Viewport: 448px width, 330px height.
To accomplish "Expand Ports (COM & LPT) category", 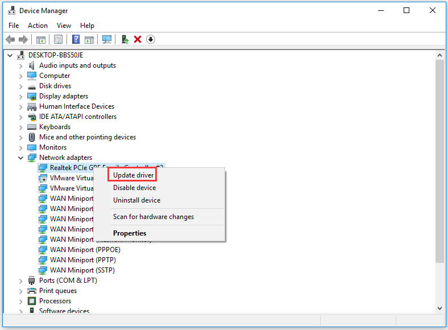I will [21, 280].
